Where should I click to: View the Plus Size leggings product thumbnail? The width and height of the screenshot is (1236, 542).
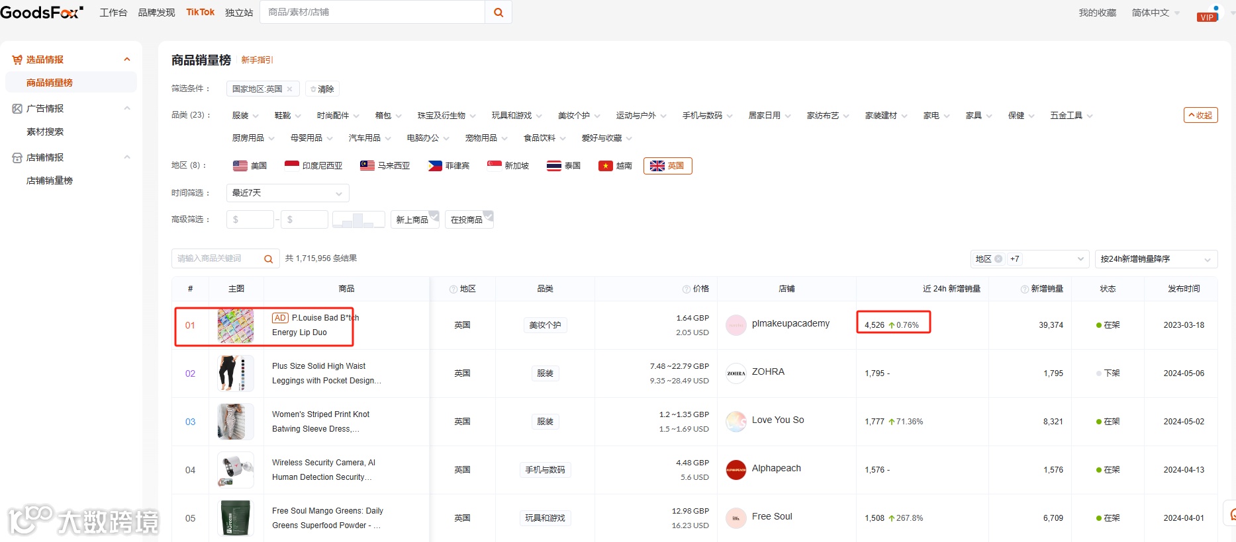[236, 373]
